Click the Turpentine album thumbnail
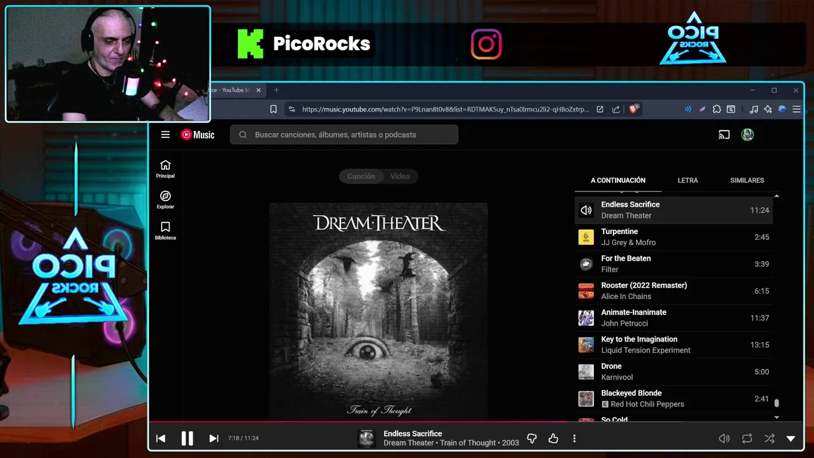This screenshot has width=814, height=458. point(586,237)
